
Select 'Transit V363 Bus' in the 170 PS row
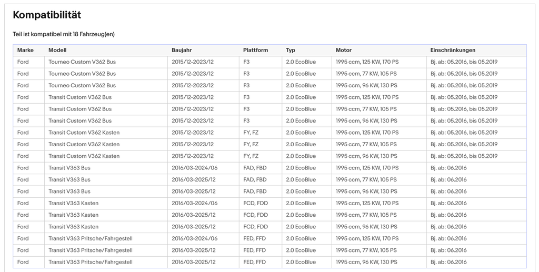(69, 168)
